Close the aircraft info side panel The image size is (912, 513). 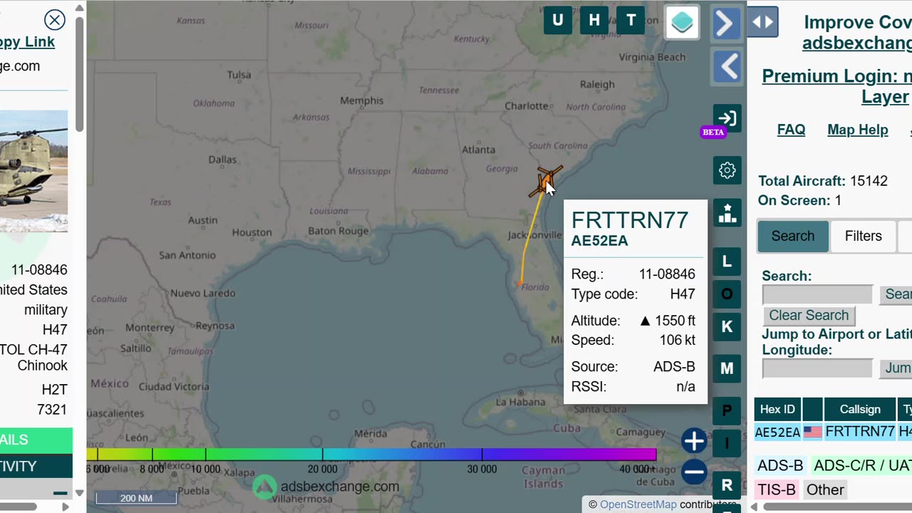tap(54, 20)
